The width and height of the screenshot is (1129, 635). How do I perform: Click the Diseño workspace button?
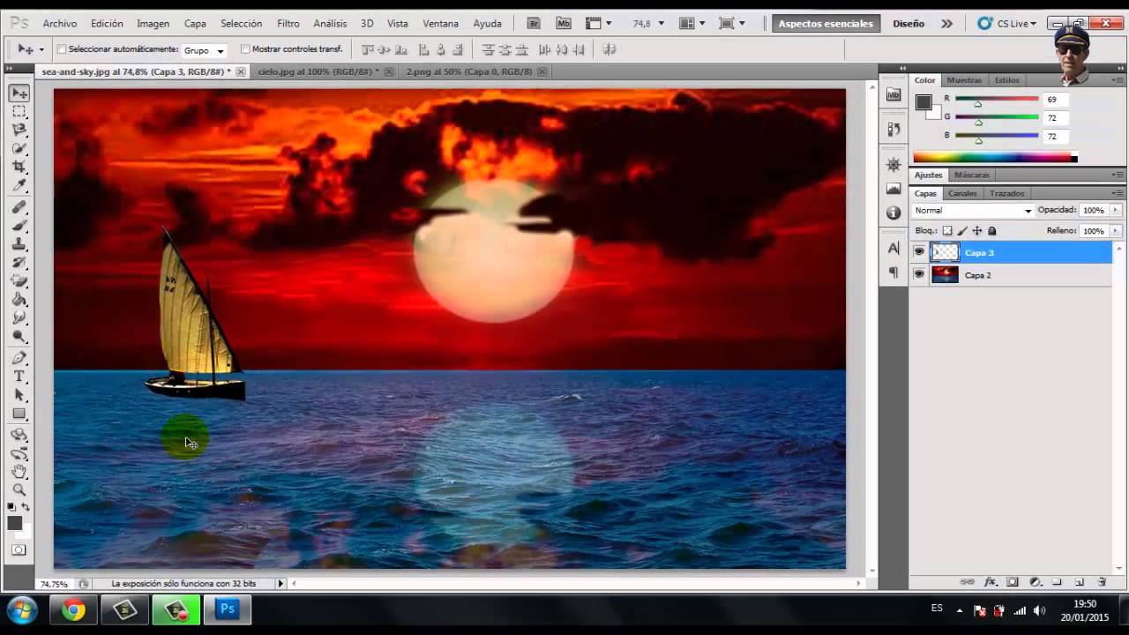(x=908, y=24)
